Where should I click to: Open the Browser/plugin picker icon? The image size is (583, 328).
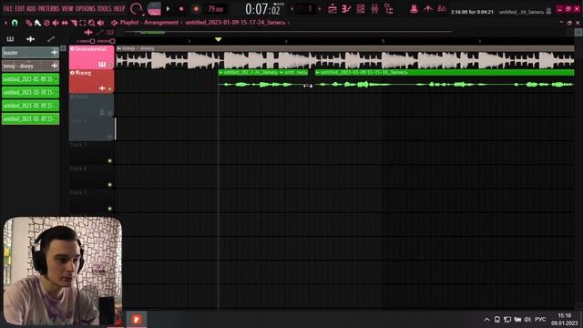389,9
